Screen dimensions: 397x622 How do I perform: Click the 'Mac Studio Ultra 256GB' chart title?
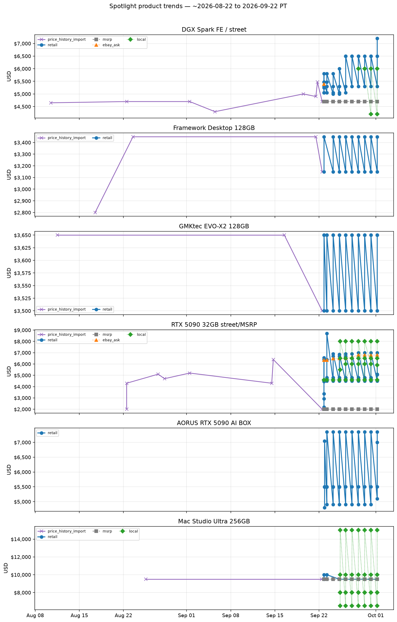click(x=214, y=521)
